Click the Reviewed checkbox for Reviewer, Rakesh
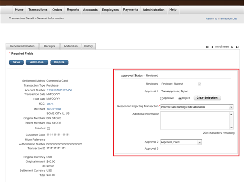244x183 pixels. (x=199, y=84)
